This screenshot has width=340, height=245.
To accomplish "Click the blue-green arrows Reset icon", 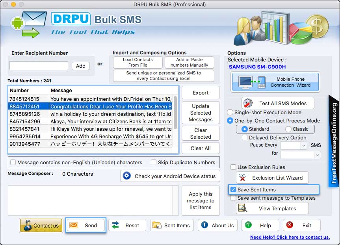I will coord(115,225).
